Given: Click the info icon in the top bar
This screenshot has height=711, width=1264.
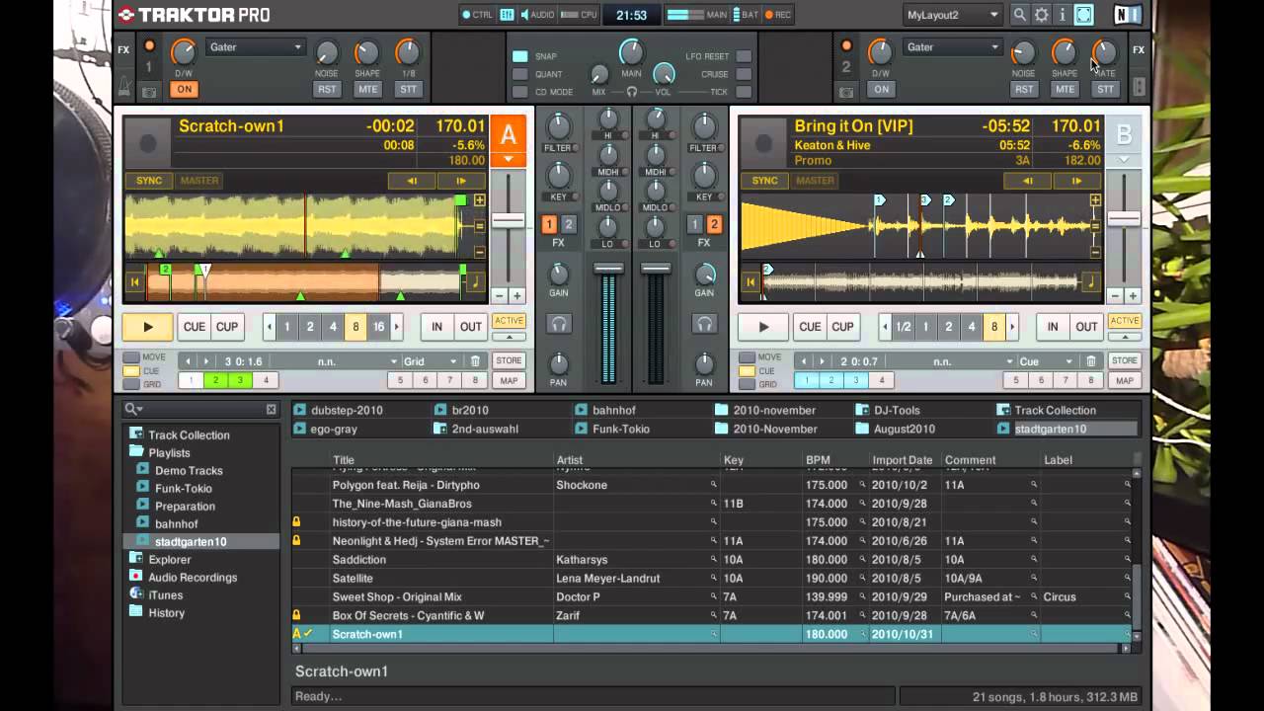Looking at the screenshot, I should point(1064,15).
